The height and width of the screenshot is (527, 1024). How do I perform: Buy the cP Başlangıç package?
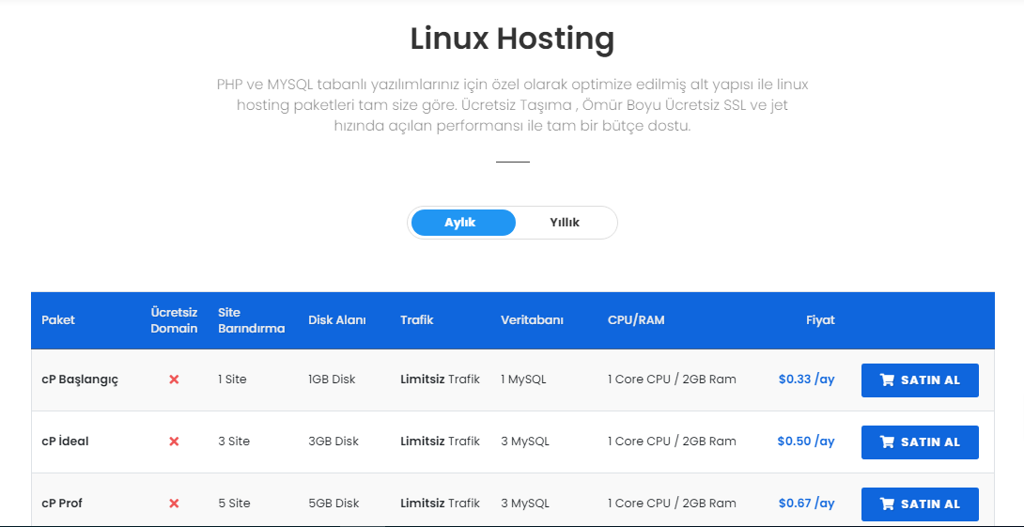[x=920, y=380]
